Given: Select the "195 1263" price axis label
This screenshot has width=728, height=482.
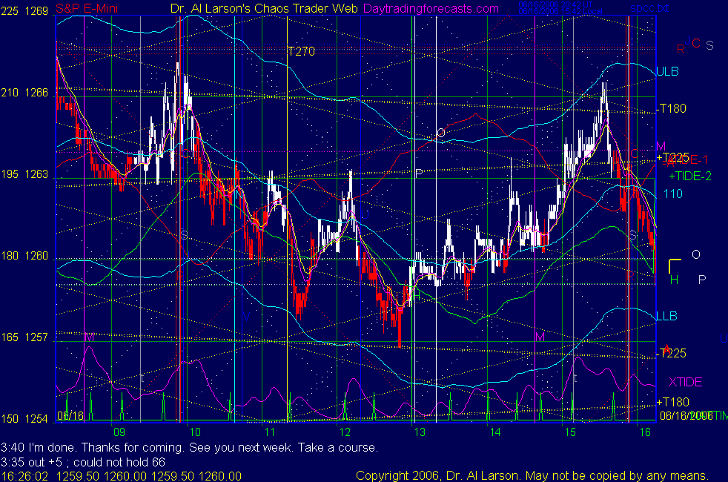Looking at the screenshot, I should tap(24, 174).
